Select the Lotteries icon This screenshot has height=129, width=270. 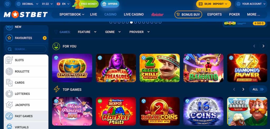coord(9,94)
